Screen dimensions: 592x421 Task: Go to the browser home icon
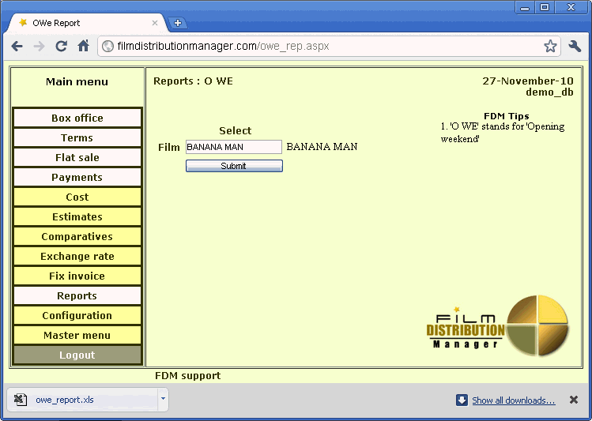(83, 46)
